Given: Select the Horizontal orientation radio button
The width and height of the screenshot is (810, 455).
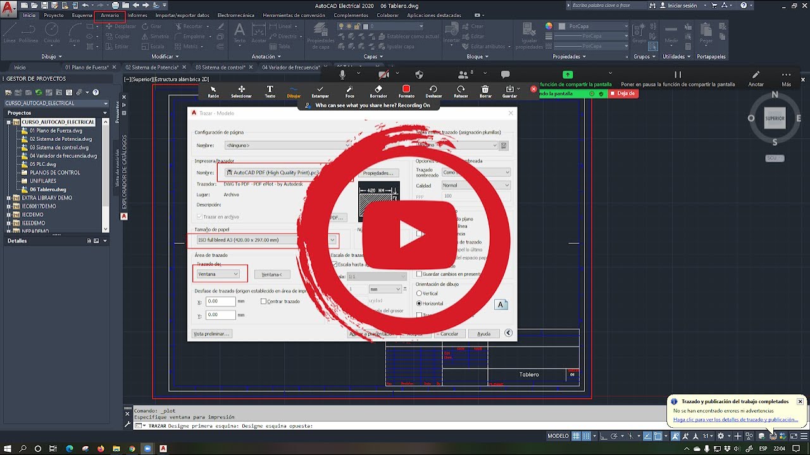Looking at the screenshot, I should pos(419,303).
